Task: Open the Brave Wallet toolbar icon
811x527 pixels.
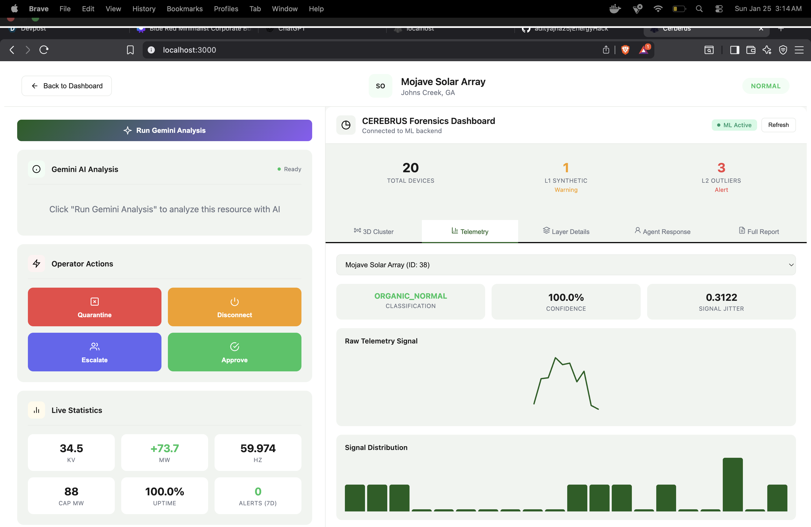Action: click(751, 50)
